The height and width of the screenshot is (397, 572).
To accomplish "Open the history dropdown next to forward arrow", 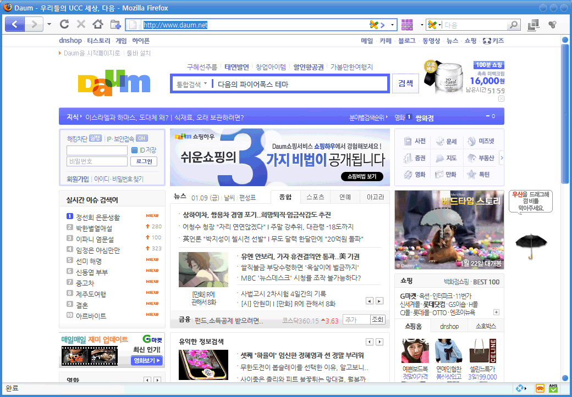I will (x=49, y=24).
